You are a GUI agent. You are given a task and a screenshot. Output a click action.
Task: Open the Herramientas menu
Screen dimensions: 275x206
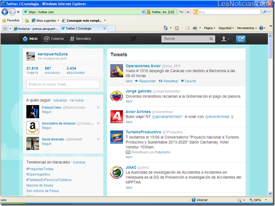(247, 28)
